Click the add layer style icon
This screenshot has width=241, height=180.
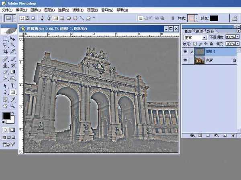pos(192,135)
